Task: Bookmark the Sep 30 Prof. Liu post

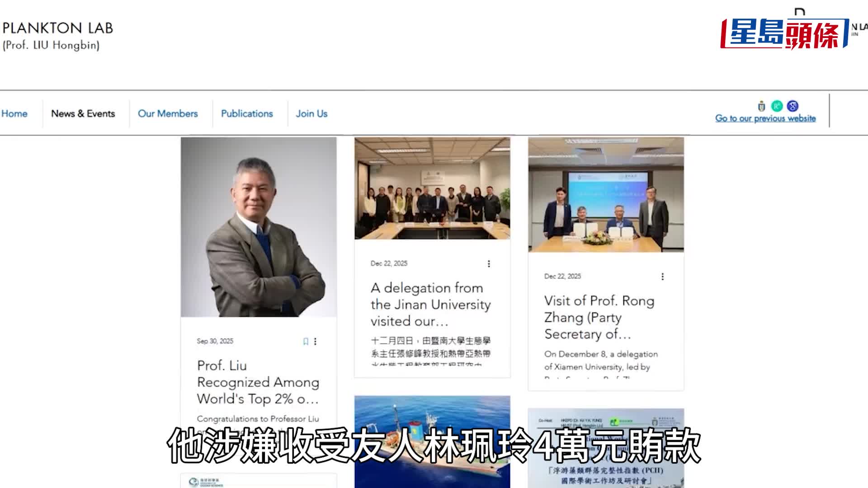Action: [305, 342]
